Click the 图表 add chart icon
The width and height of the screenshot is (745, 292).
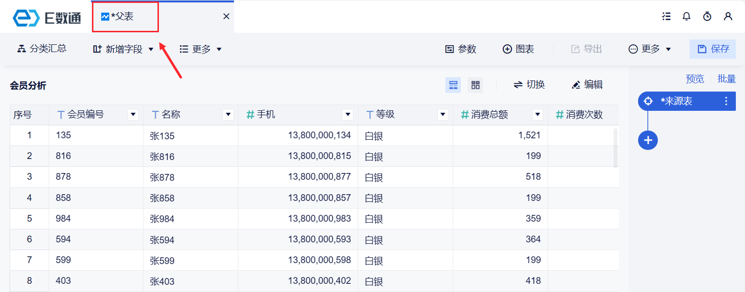pos(518,49)
